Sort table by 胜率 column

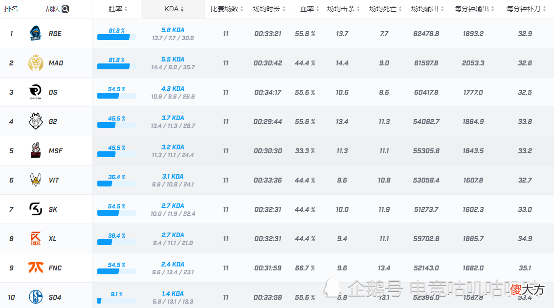point(118,9)
